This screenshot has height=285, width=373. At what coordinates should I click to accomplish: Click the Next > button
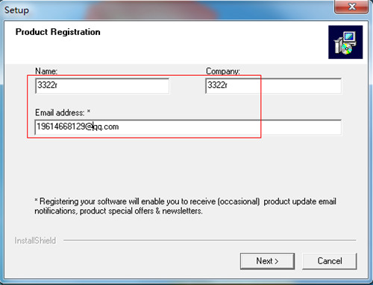click(267, 261)
